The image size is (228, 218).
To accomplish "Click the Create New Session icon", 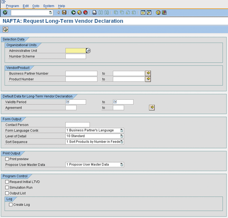I will tap(143, 13).
